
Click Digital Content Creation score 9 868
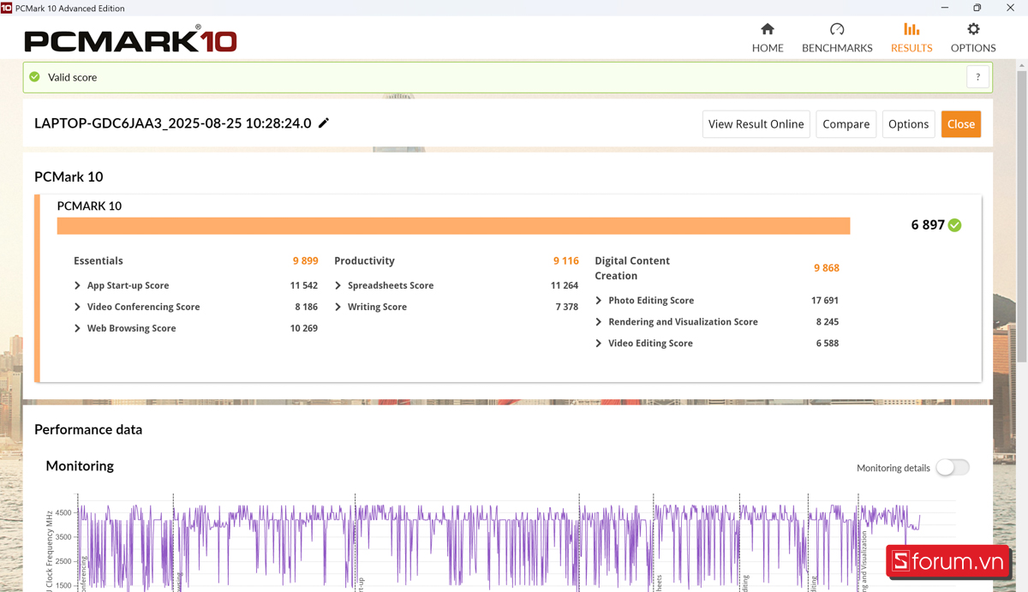826,268
